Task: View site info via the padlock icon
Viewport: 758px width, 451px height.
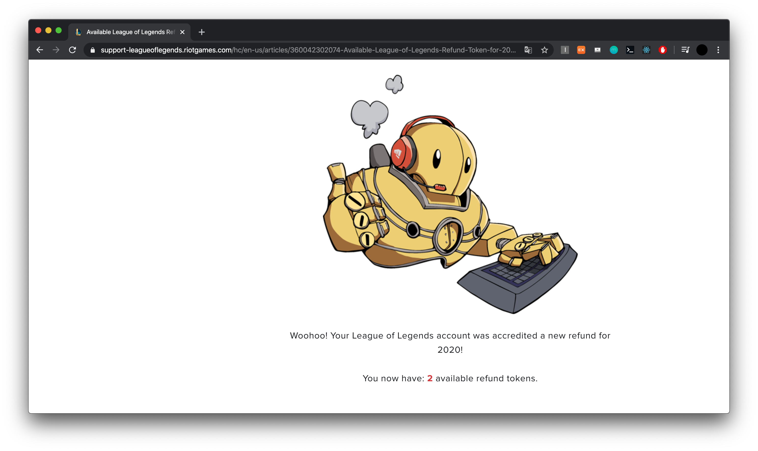Action: click(93, 50)
